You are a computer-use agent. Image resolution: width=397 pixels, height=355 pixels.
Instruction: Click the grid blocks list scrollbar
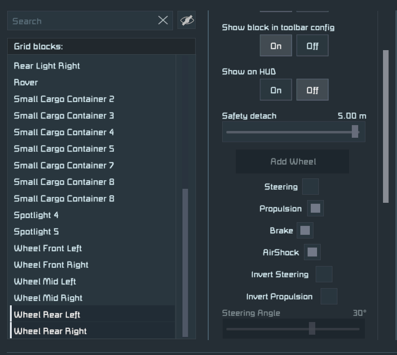(x=185, y=262)
